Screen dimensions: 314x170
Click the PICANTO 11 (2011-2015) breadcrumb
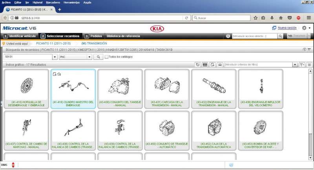pos(53,43)
